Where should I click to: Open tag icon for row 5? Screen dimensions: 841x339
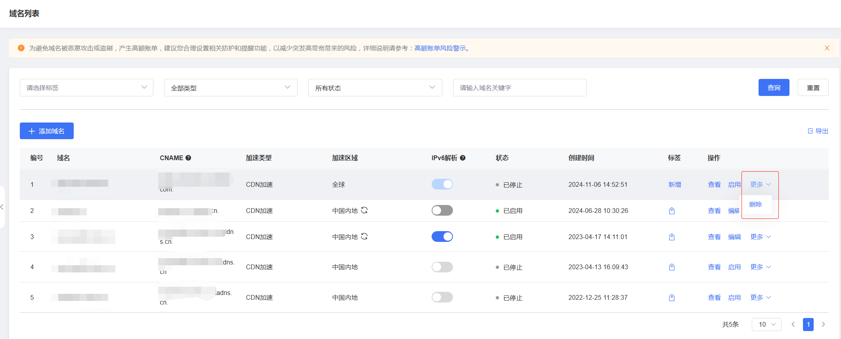point(672,298)
